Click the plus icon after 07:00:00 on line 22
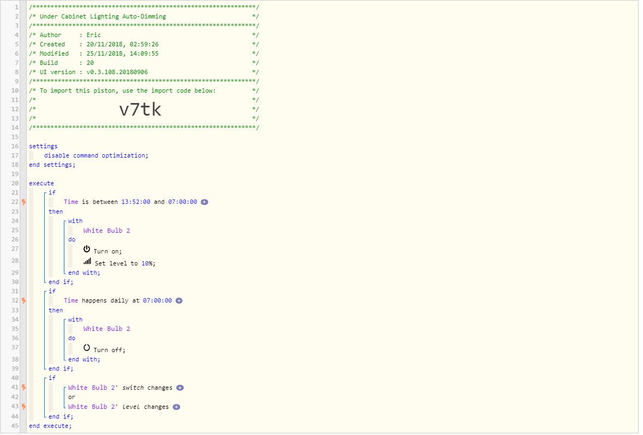643x435 pixels. [204, 202]
